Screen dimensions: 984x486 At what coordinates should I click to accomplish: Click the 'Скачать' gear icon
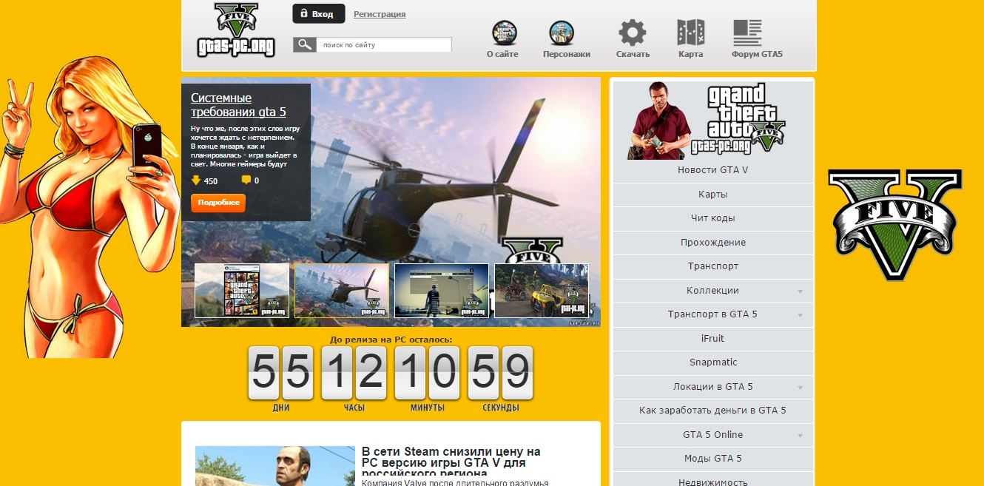[633, 33]
